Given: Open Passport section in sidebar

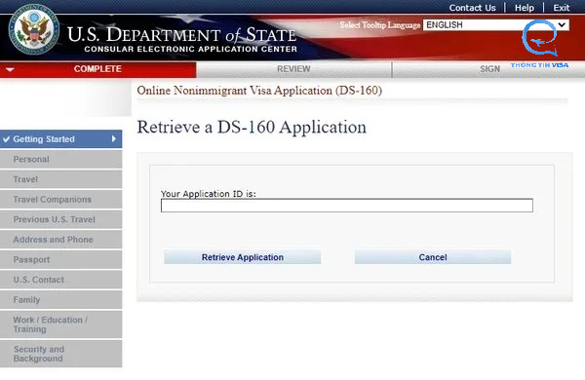Looking at the screenshot, I should (x=60, y=259).
